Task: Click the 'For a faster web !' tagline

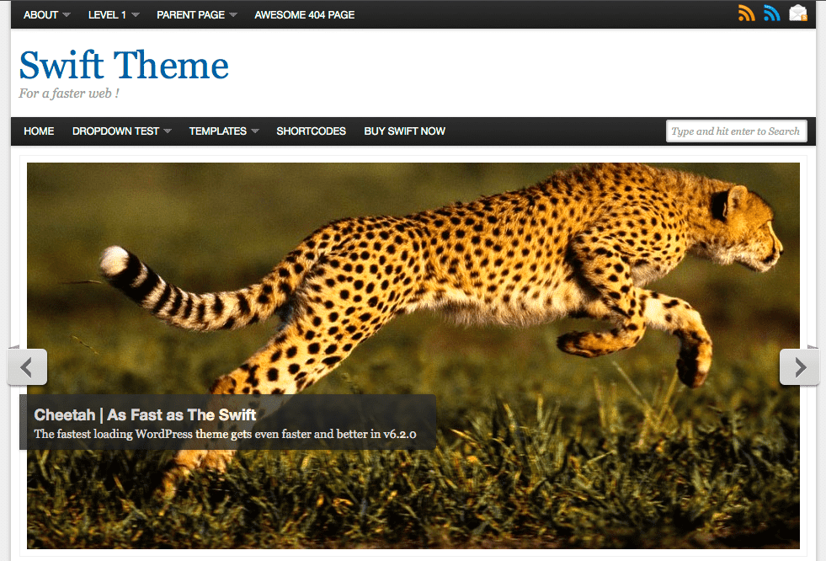Action: point(69,93)
